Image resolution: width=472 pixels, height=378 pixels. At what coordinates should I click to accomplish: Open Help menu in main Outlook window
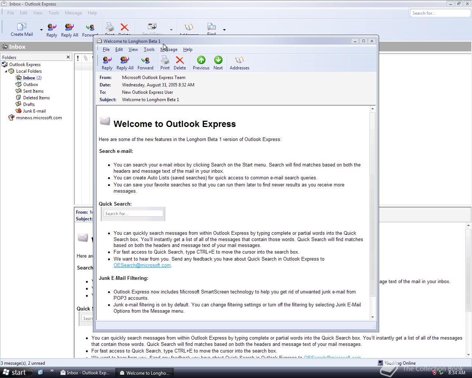click(92, 13)
